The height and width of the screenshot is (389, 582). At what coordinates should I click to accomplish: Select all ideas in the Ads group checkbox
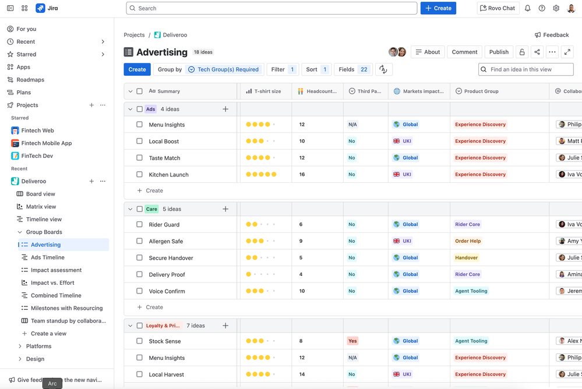(x=139, y=109)
